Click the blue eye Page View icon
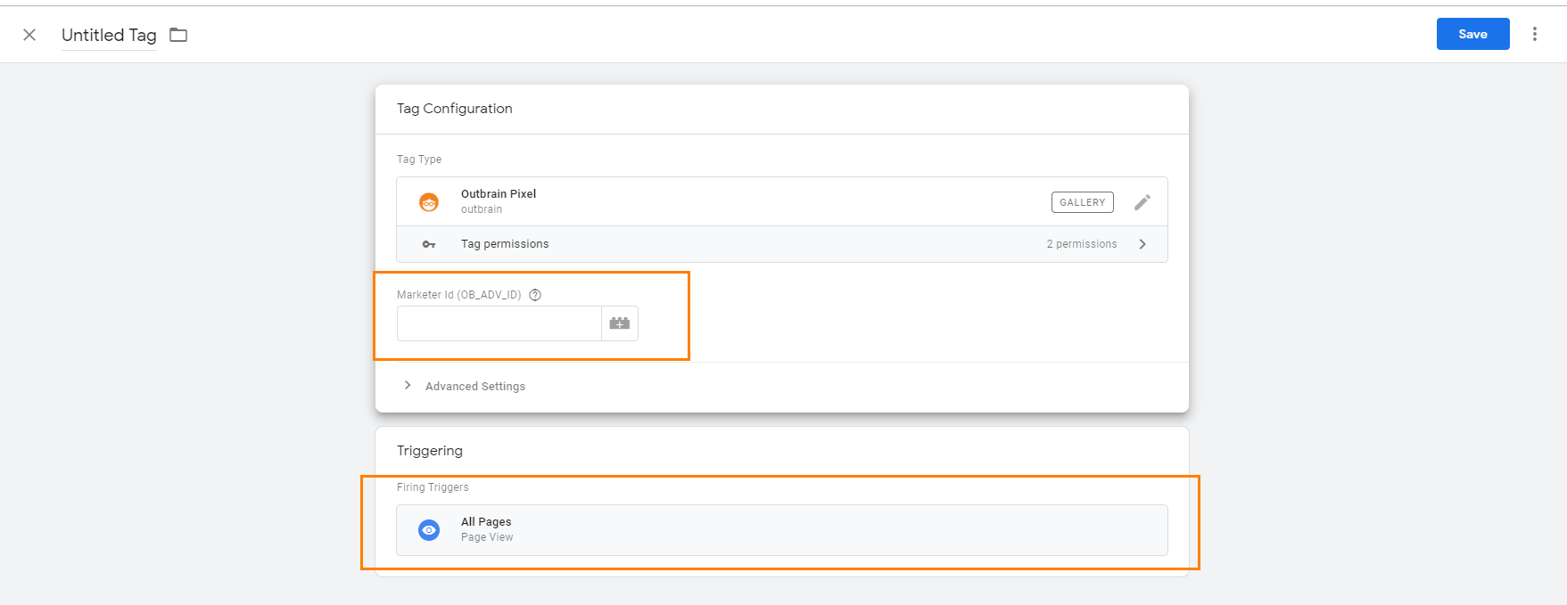 click(x=429, y=530)
